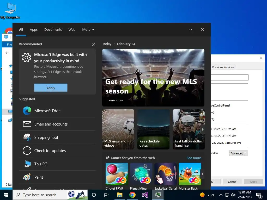Image resolution: width=267 pixels, height=200 pixels.
Task: Open Cortana circle icon on taskbar
Action: [94, 195]
